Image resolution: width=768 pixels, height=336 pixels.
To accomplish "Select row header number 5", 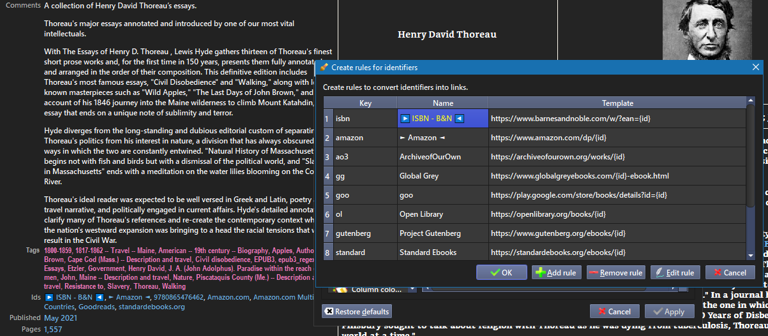I will pyautogui.click(x=328, y=195).
